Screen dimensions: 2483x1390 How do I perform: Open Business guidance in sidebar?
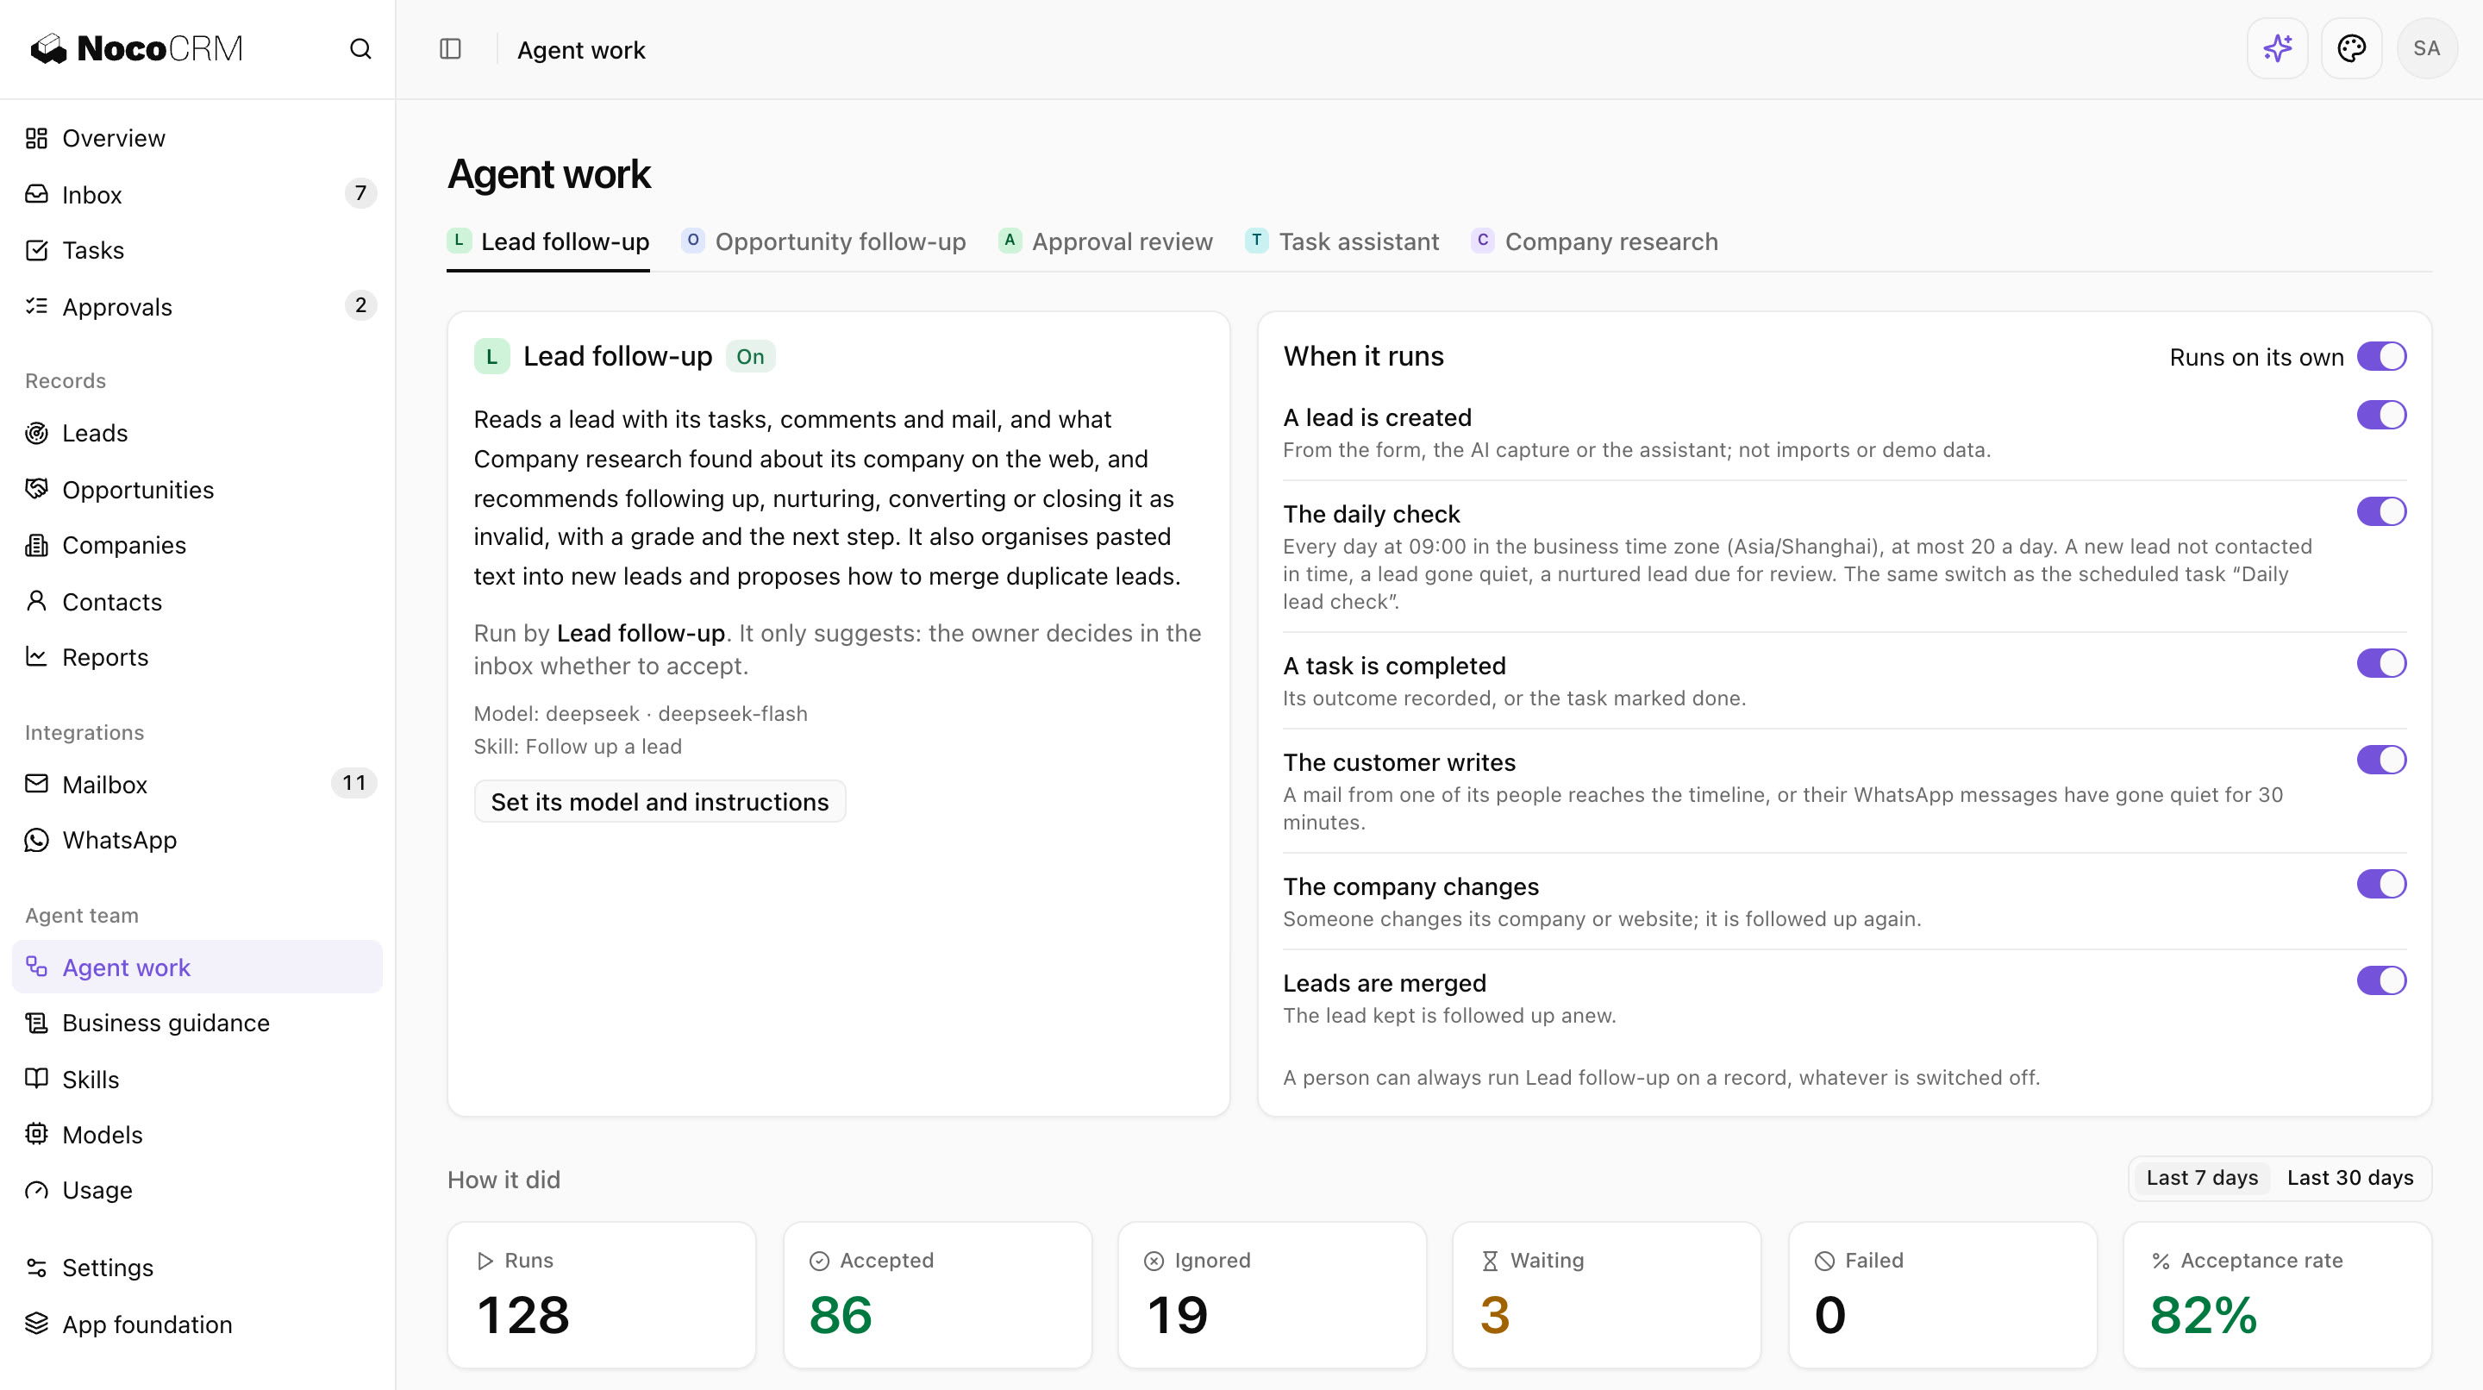(x=197, y=1024)
